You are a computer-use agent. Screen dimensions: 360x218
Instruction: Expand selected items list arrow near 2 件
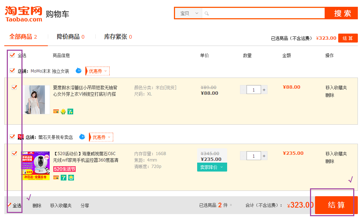coord(231,205)
